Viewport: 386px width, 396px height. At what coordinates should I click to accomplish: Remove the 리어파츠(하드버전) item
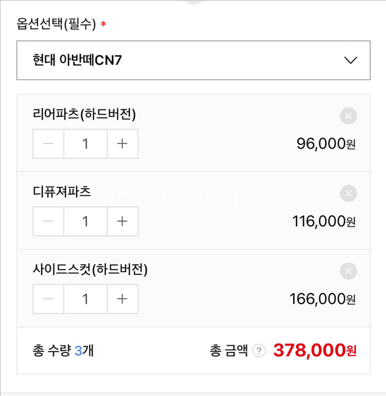click(x=348, y=116)
